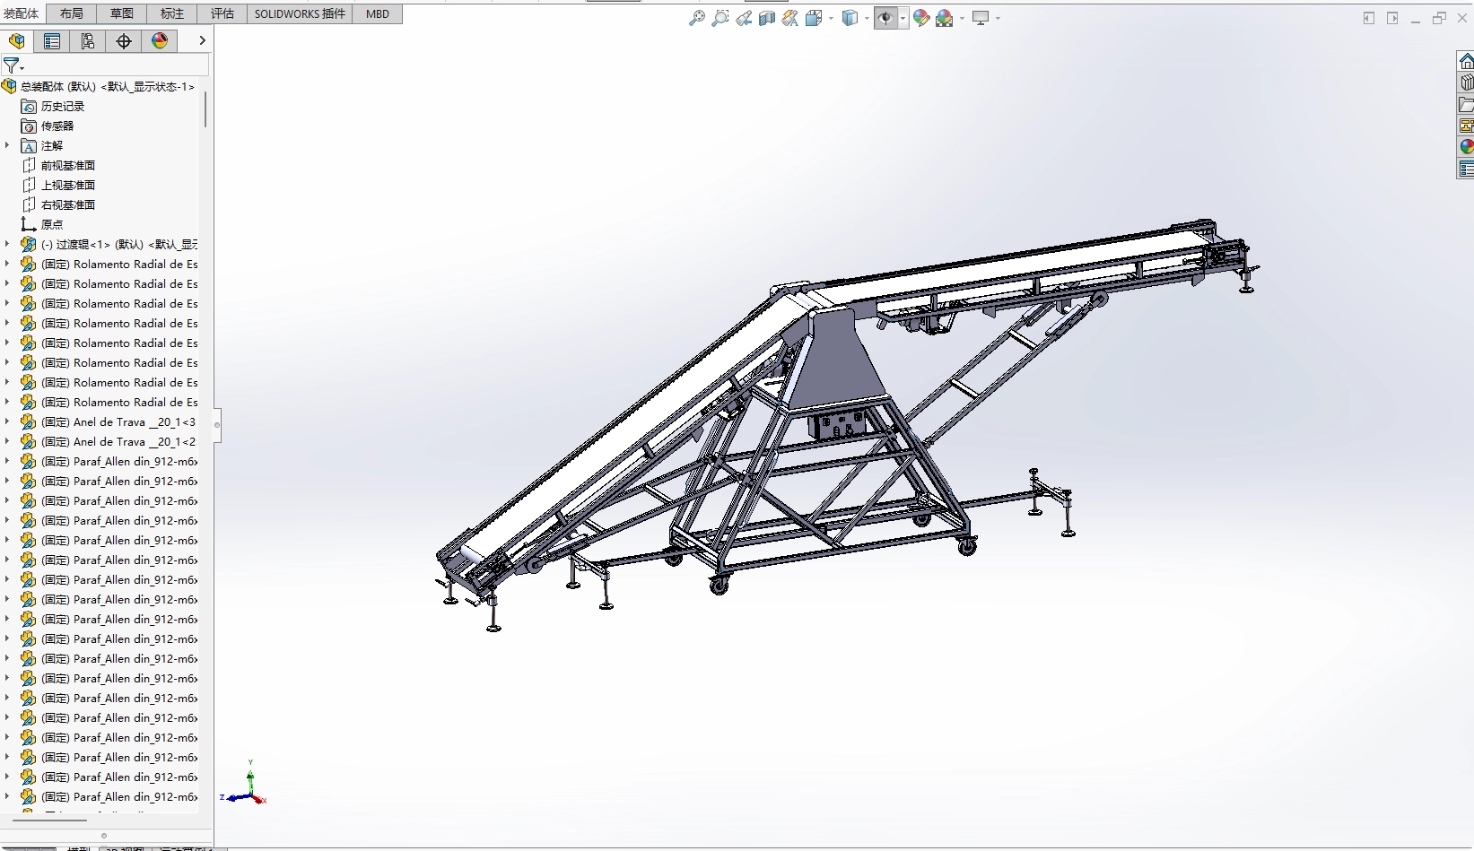Select the 传感器 folder in the tree
The image size is (1474, 851).
pos(48,126)
